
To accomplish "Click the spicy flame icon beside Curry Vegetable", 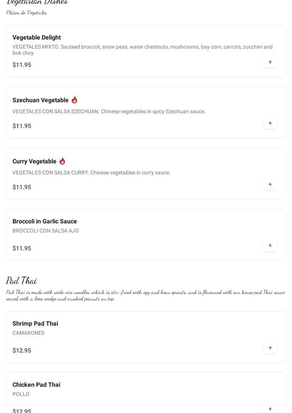I will (x=62, y=161).
